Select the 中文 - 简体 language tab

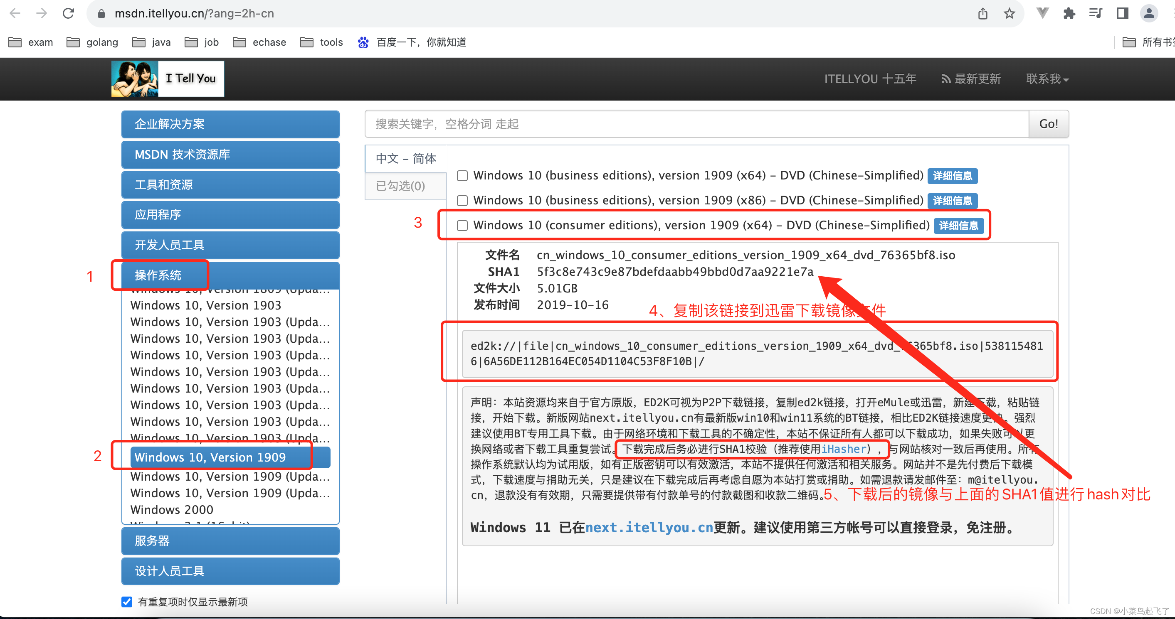pyautogui.click(x=405, y=158)
